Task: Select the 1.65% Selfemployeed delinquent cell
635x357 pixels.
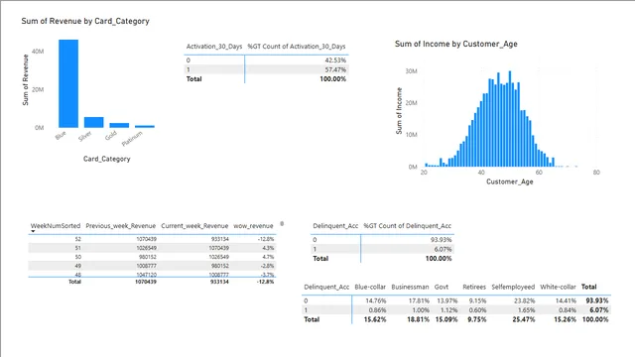Action: pyautogui.click(x=527, y=310)
